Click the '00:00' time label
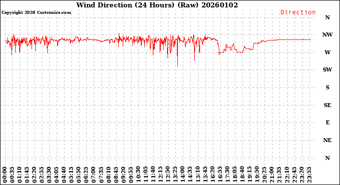The height and width of the screenshot is (185, 340). tap(5, 175)
